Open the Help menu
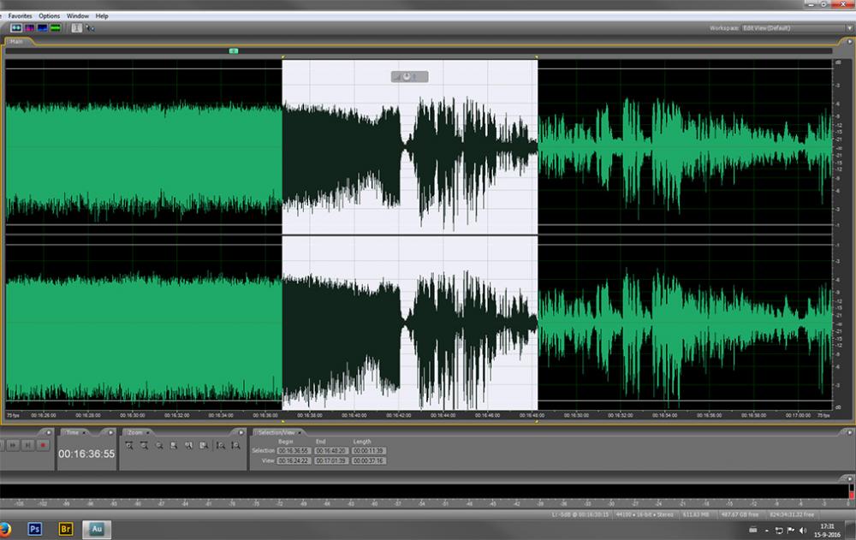 102,15
